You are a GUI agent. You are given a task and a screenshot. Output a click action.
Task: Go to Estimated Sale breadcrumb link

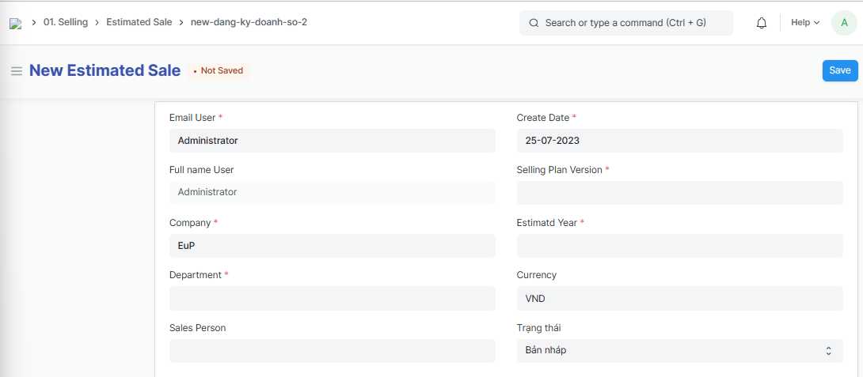click(x=139, y=22)
